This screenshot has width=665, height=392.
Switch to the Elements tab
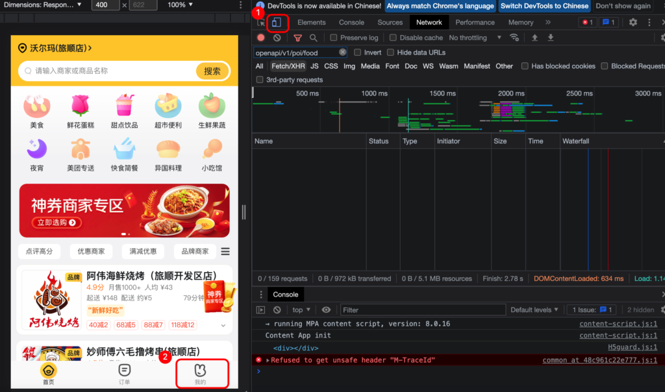tap(311, 22)
